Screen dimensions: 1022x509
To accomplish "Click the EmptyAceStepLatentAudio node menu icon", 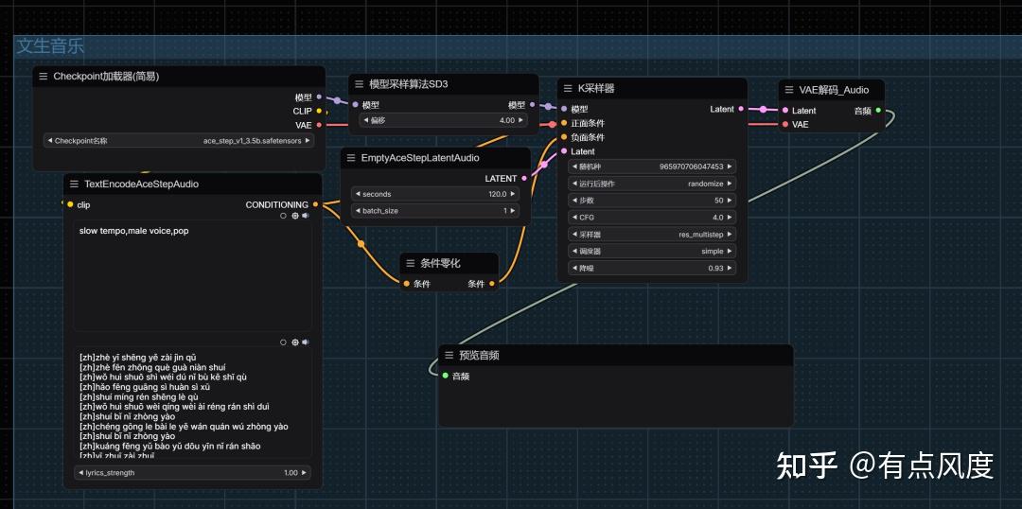I will [x=350, y=158].
